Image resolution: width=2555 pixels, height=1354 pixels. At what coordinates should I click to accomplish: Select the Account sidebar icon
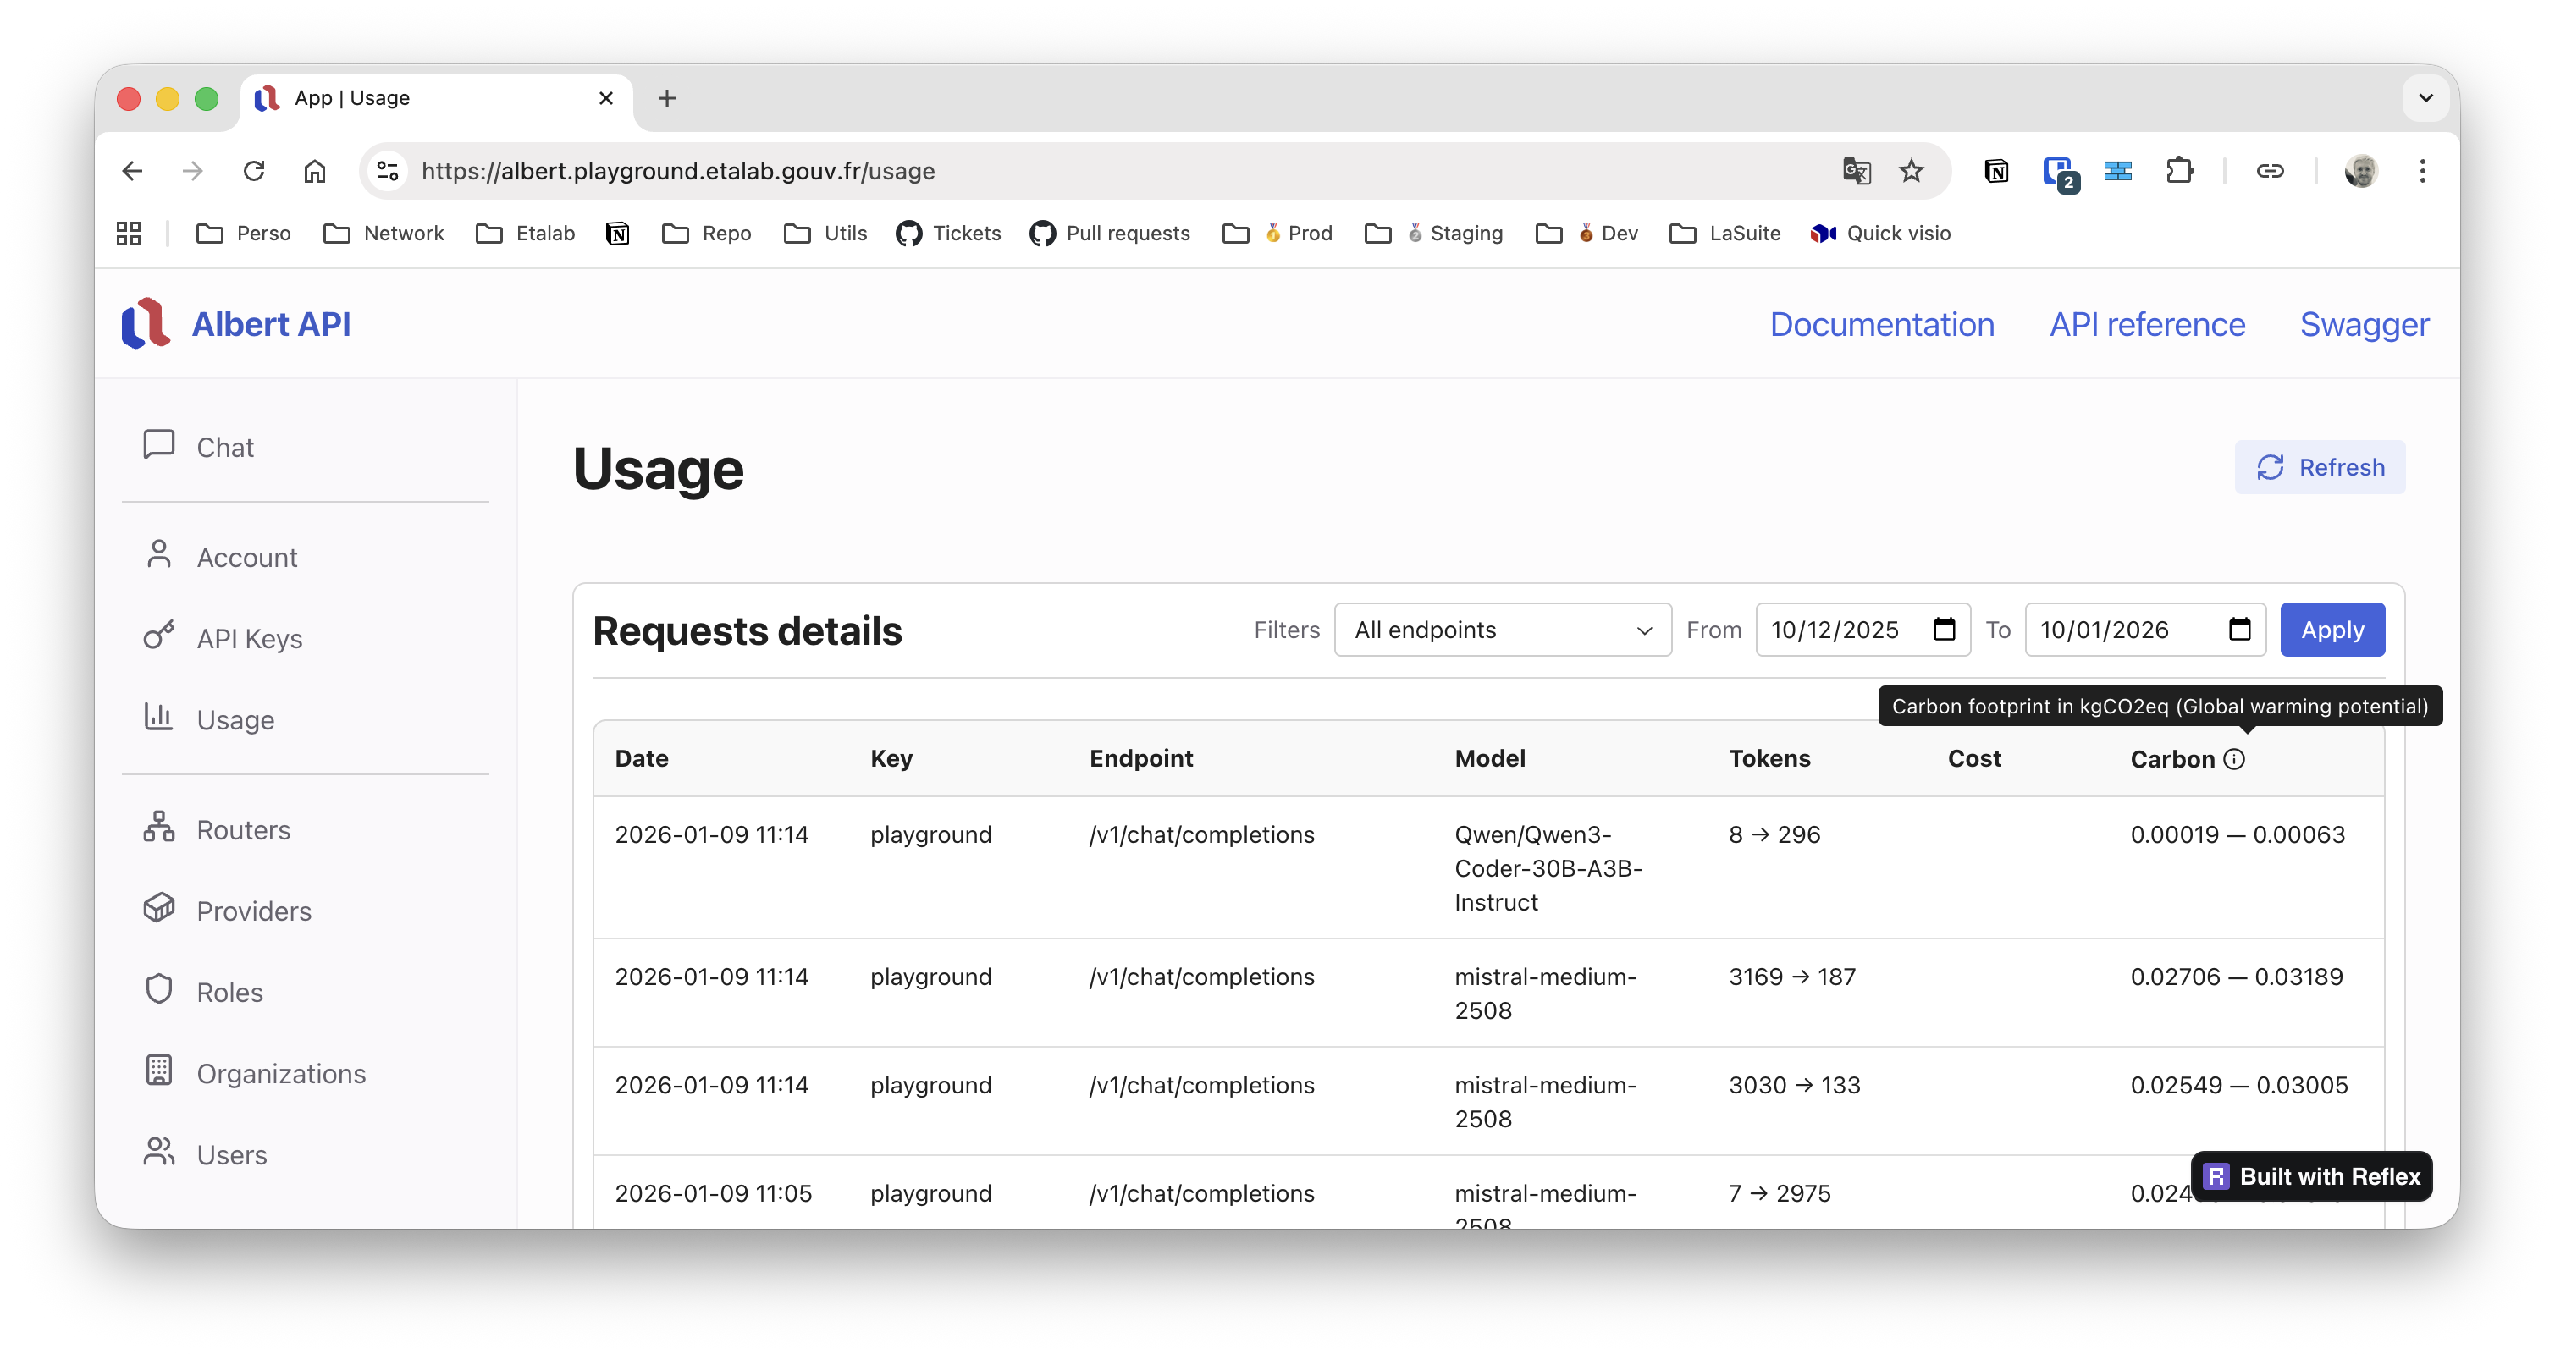[x=160, y=555]
